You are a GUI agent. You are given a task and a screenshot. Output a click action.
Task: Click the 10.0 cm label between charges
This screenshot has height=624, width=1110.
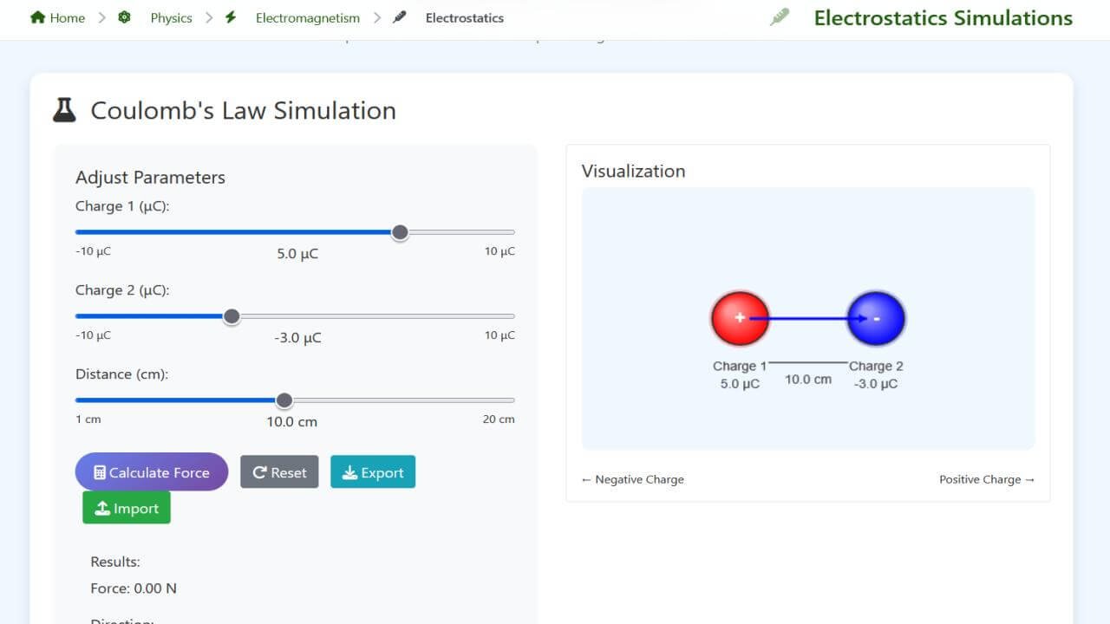click(808, 380)
